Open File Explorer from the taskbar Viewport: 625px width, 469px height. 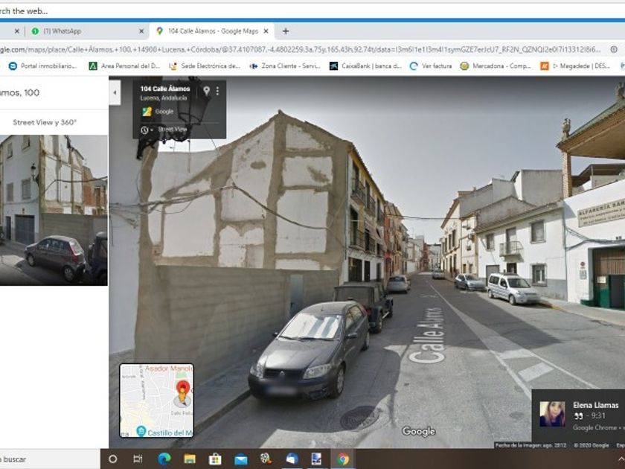(190, 459)
